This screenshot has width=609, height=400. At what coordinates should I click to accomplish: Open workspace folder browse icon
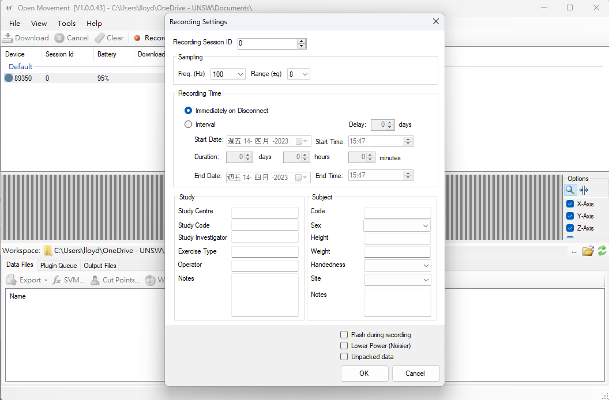tap(588, 251)
